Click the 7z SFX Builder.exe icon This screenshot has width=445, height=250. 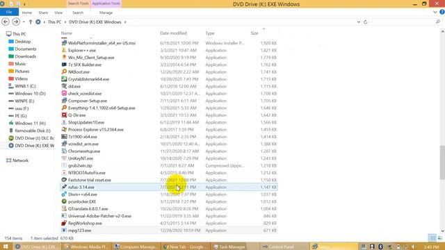[x=64, y=65]
